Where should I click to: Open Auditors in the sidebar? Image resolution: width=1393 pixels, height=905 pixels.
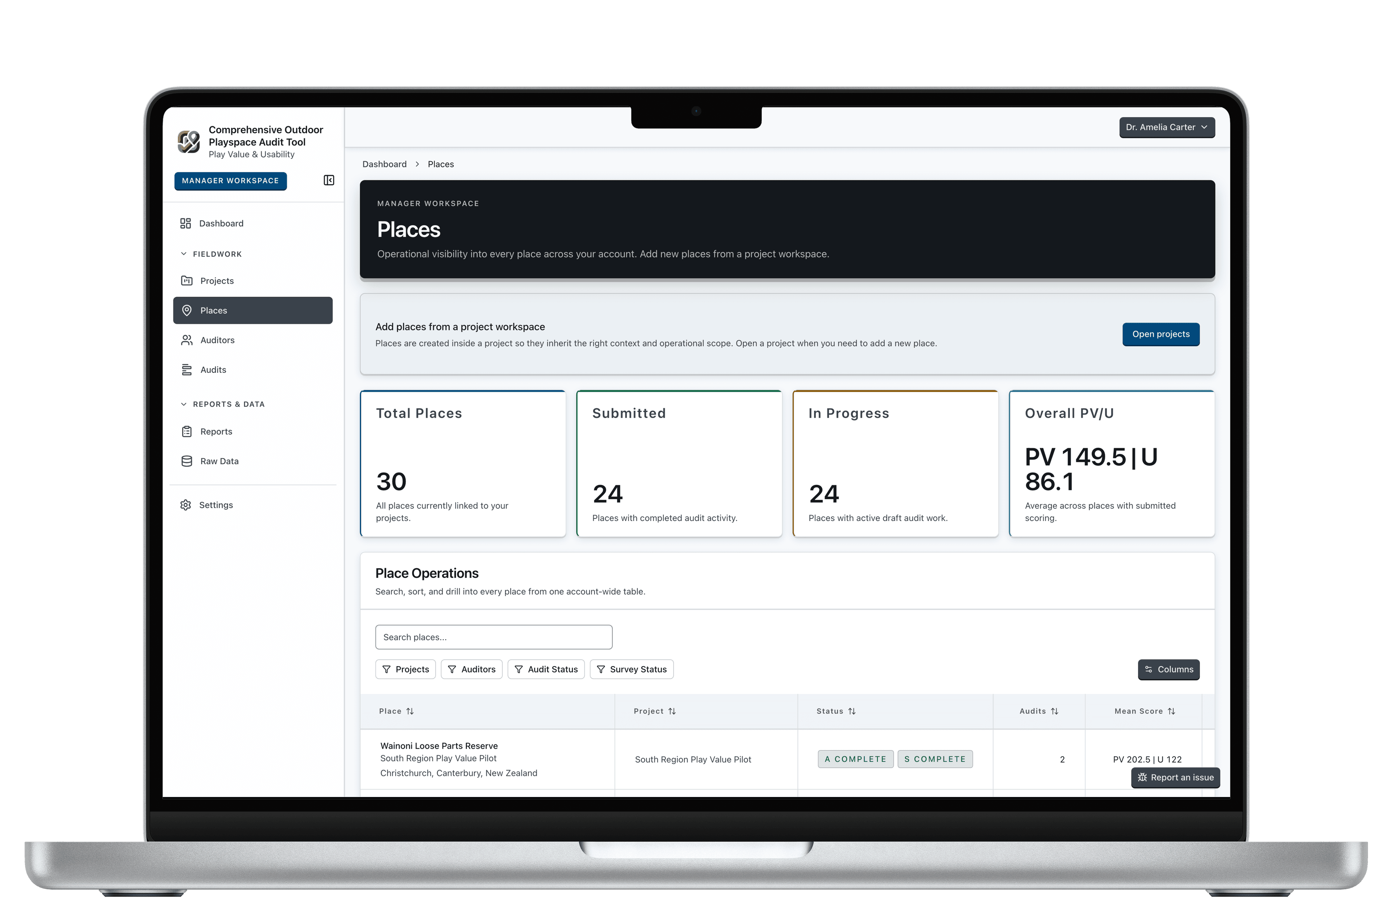[x=252, y=340]
